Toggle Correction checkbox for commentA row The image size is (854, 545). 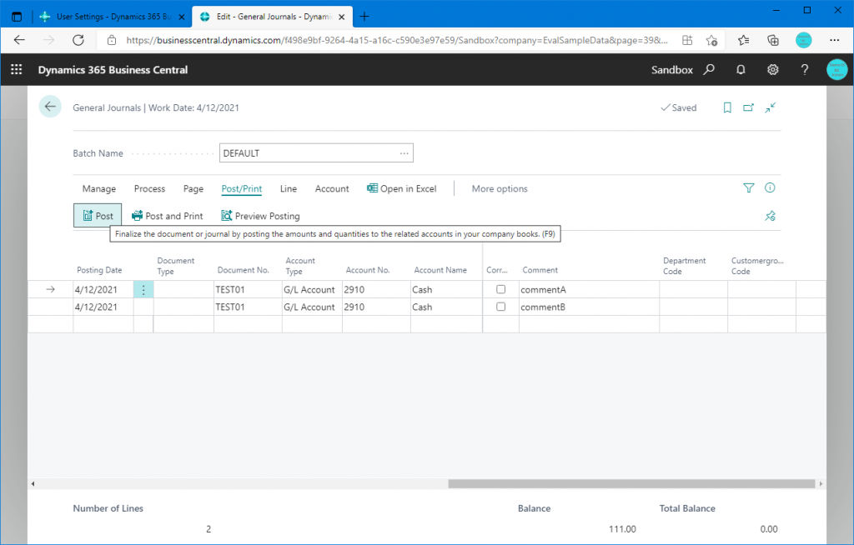click(x=500, y=290)
